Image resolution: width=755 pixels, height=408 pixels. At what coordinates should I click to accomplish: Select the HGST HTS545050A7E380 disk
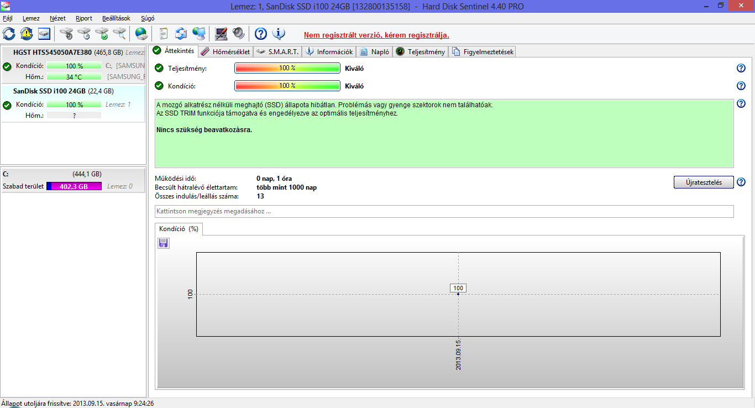pyautogui.click(x=74, y=64)
